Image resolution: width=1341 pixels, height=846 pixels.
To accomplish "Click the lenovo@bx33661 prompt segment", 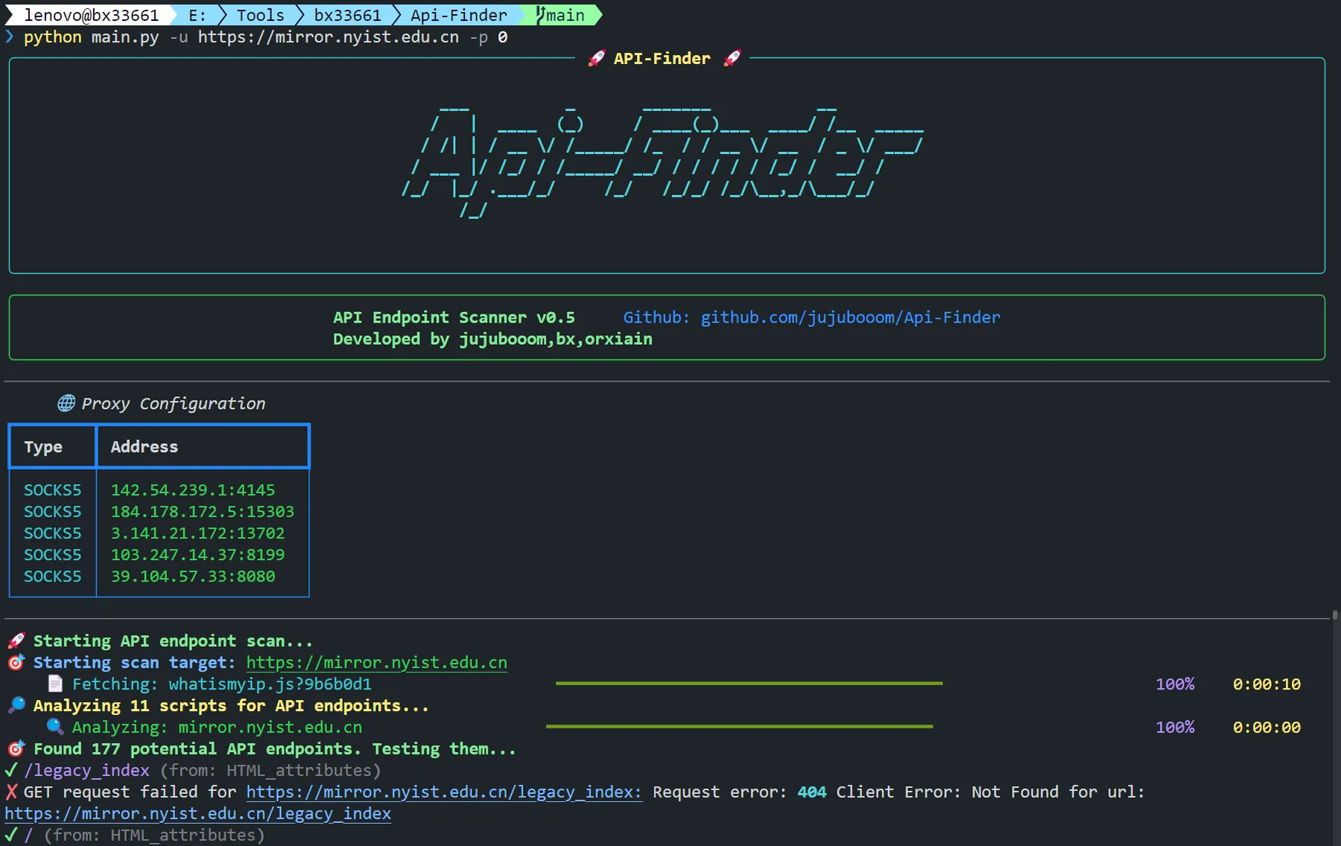I will [91, 15].
